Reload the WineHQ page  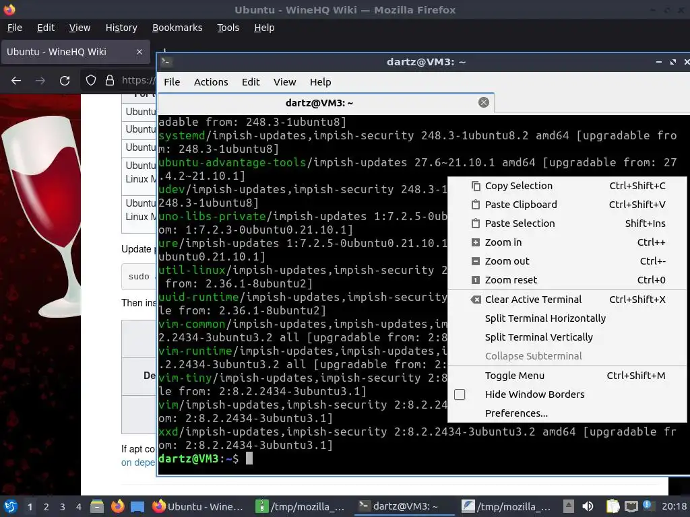click(65, 81)
